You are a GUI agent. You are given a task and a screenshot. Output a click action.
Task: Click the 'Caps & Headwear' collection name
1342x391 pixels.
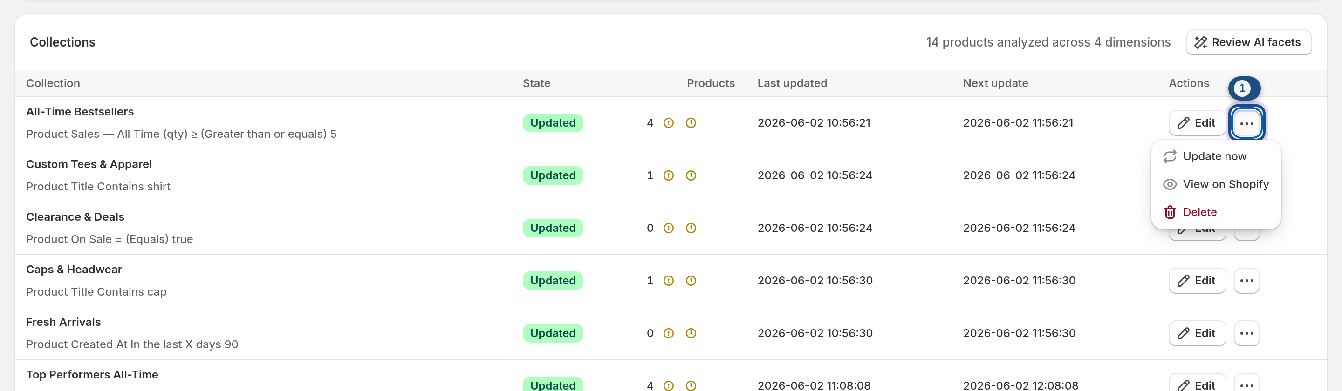click(x=74, y=269)
